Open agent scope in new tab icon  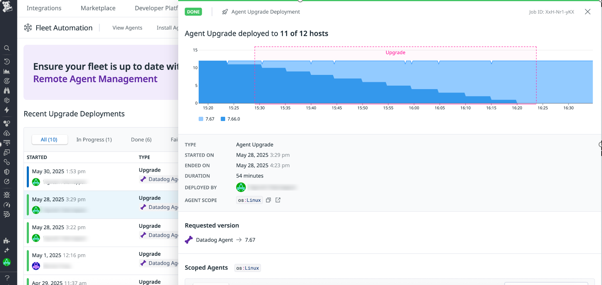pos(278,200)
